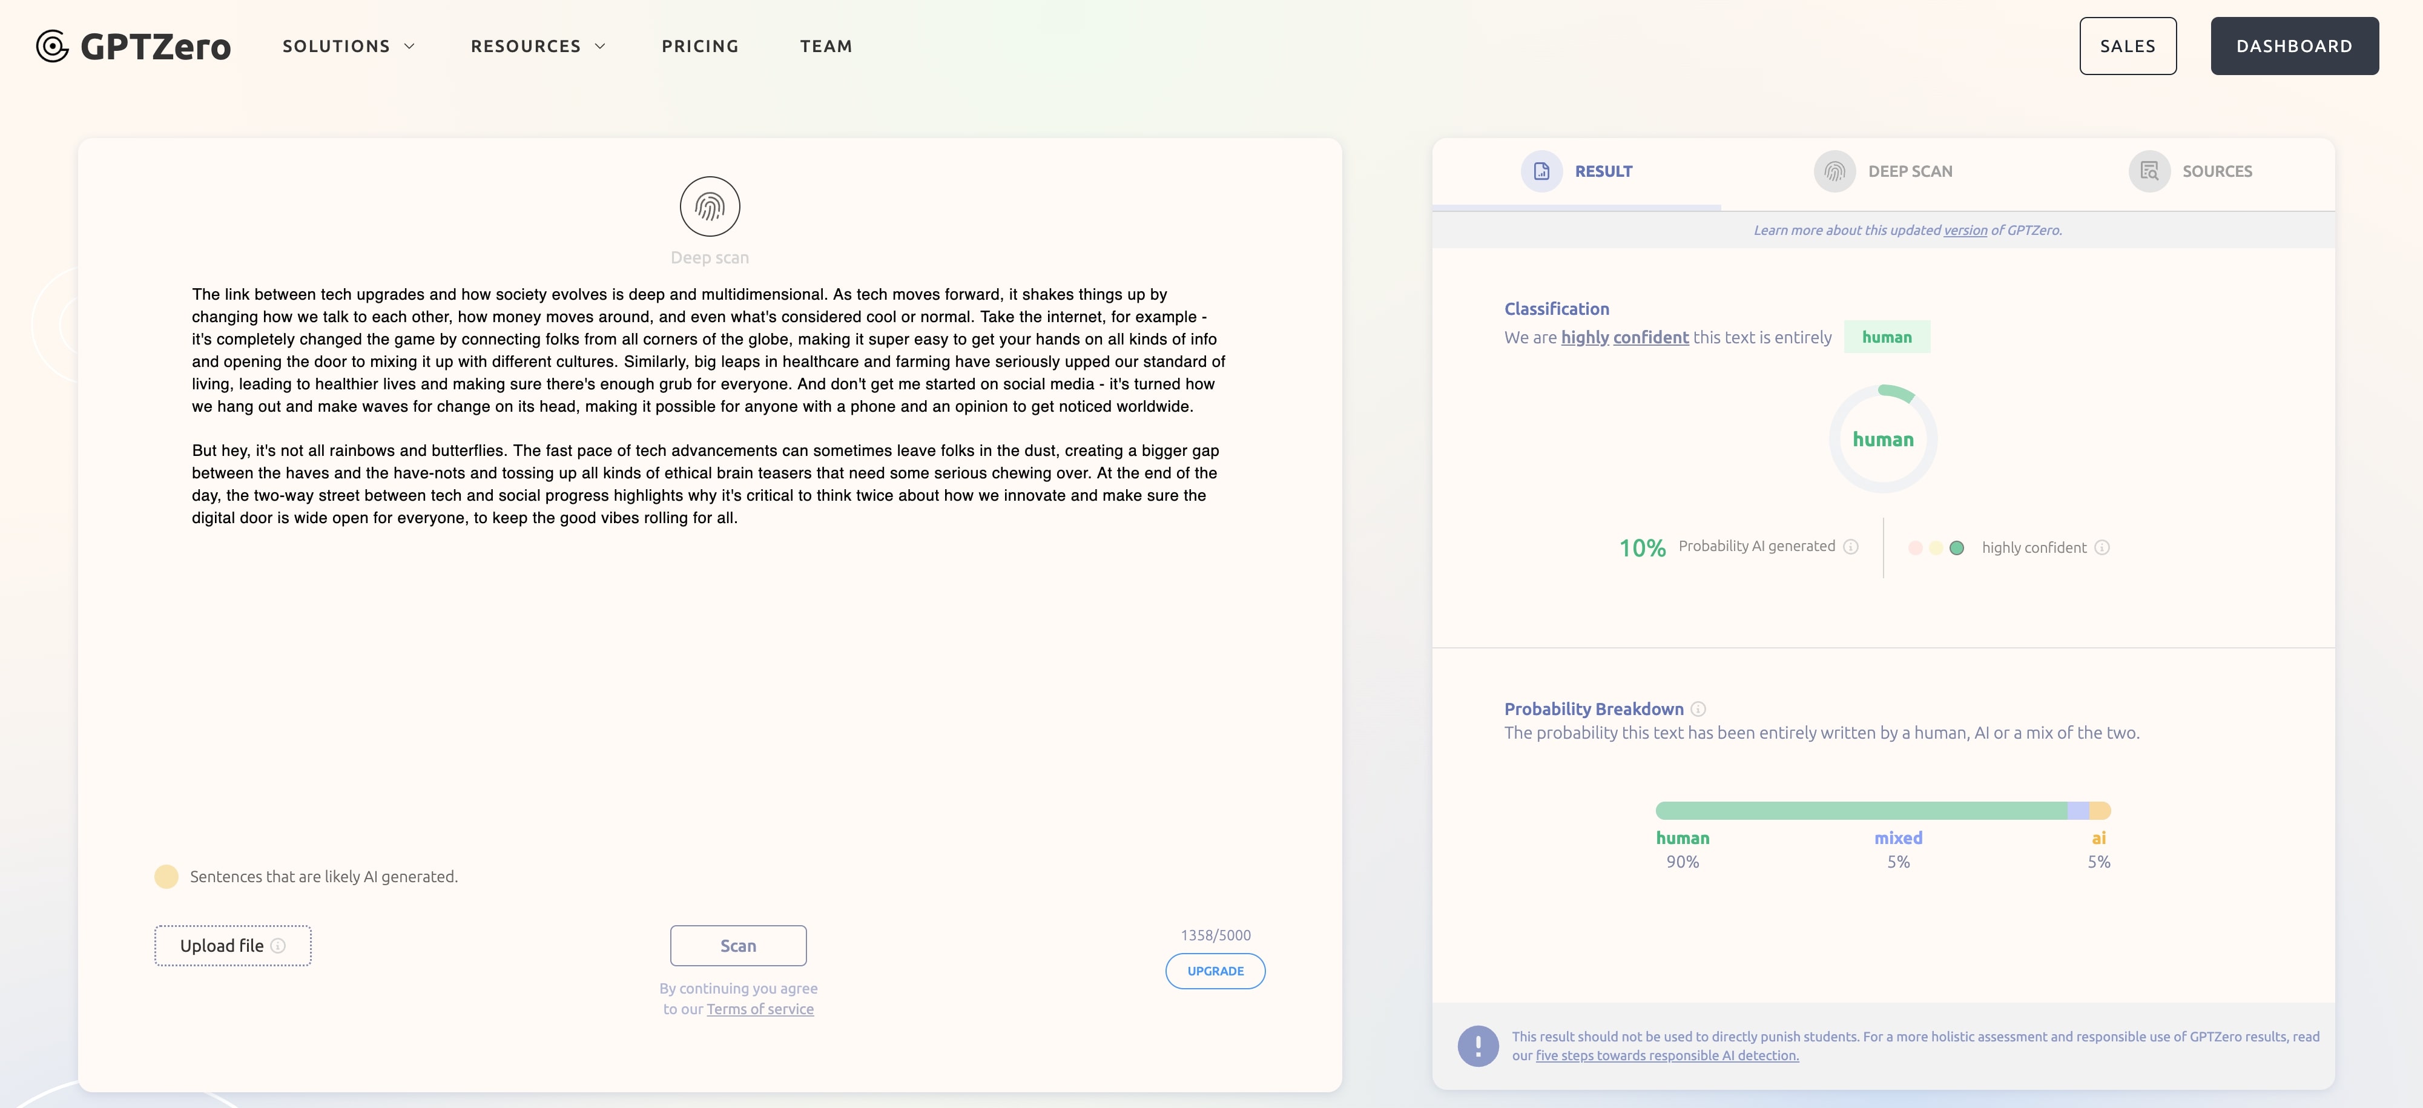Image resolution: width=2423 pixels, height=1108 pixels.
Task: Click info icon next to highly confident
Action: pyautogui.click(x=2102, y=547)
